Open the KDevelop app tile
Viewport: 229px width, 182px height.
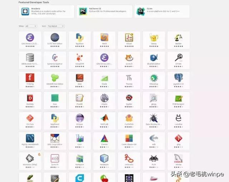tap(154, 80)
